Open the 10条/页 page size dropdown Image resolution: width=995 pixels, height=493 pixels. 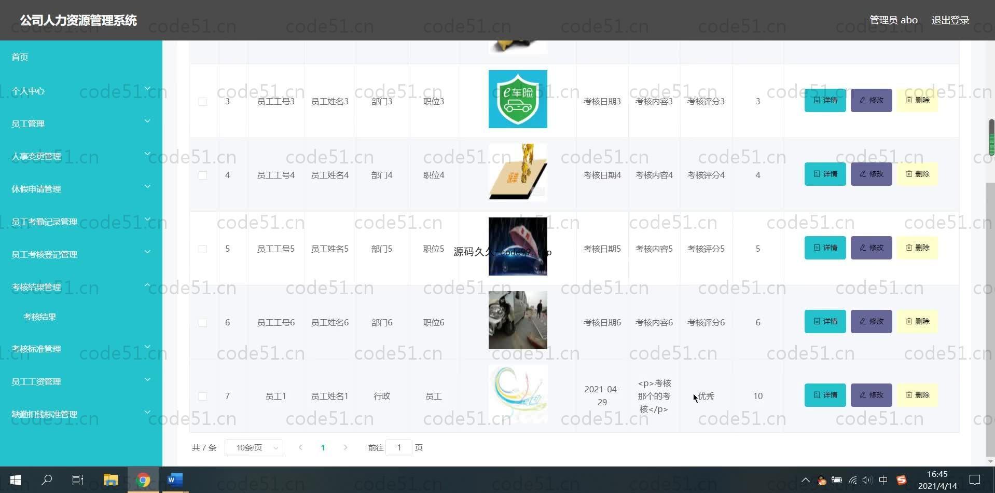(254, 447)
